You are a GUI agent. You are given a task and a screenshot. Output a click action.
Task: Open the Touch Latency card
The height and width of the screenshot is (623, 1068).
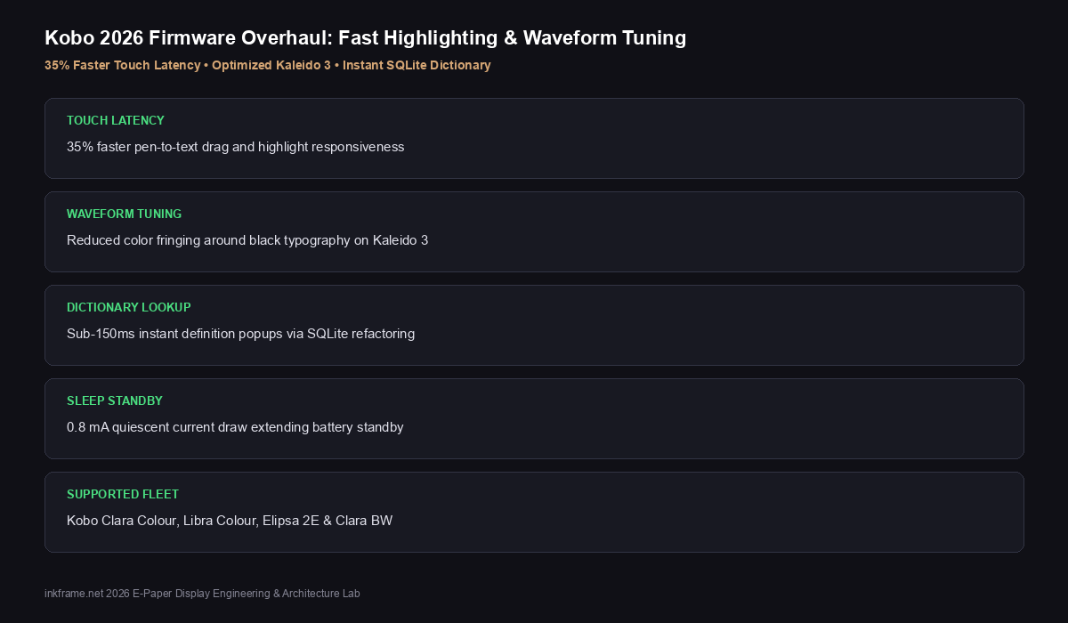[534, 138]
